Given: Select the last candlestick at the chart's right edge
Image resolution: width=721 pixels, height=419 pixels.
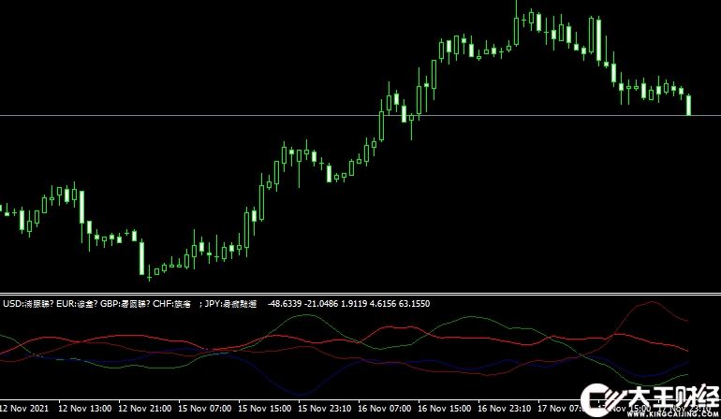Looking at the screenshot, I should tap(688, 105).
